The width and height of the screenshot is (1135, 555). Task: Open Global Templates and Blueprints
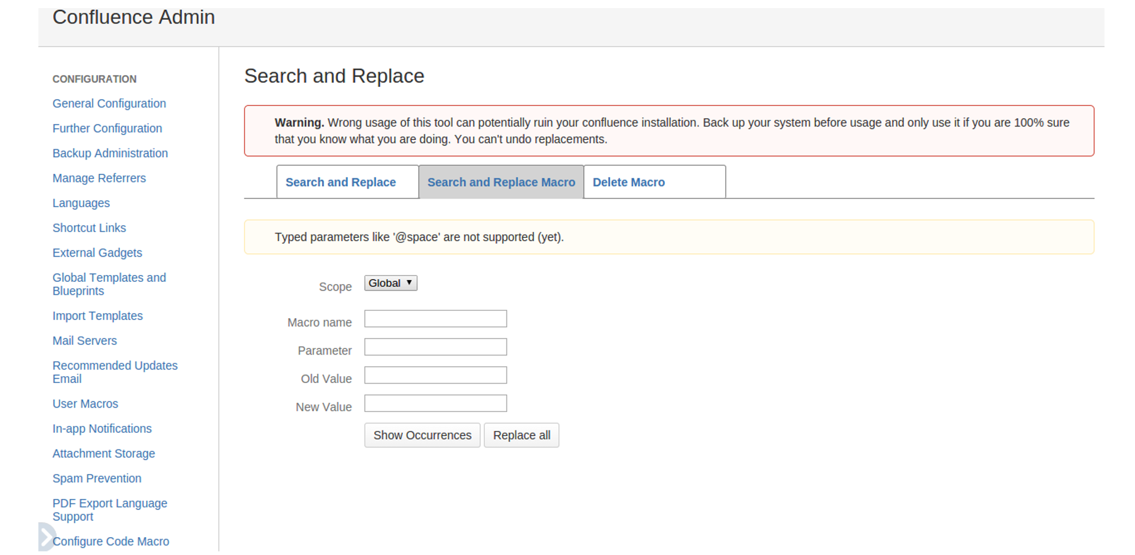click(109, 284)
